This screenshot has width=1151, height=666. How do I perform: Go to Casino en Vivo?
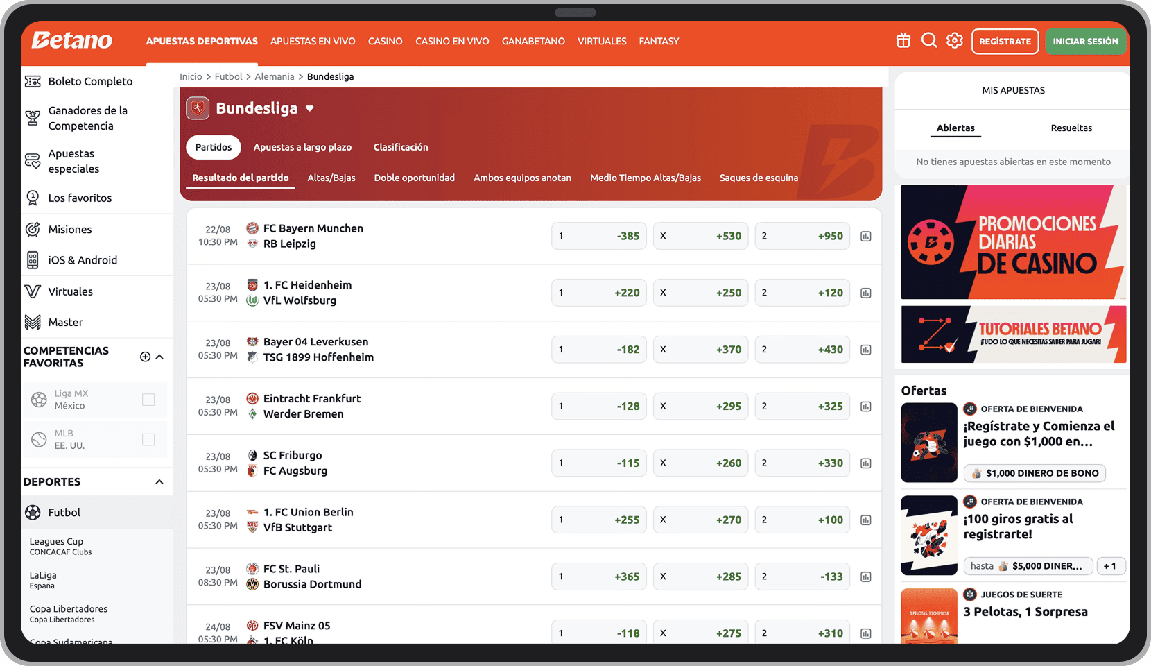pos(452,42)
